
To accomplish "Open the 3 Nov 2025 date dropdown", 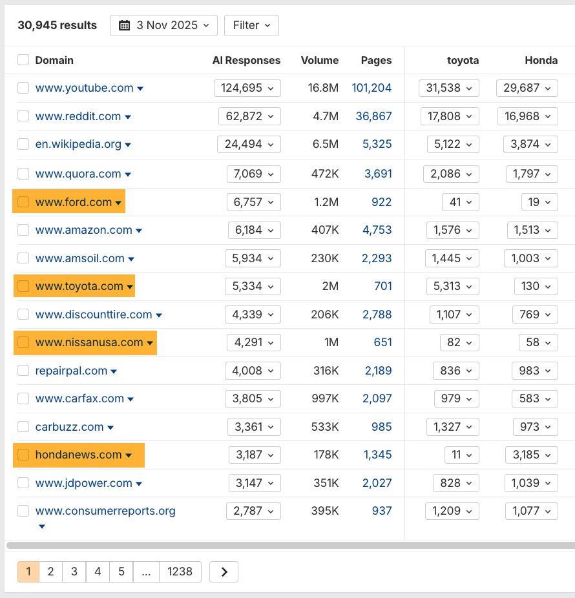I will coord(163,25).
